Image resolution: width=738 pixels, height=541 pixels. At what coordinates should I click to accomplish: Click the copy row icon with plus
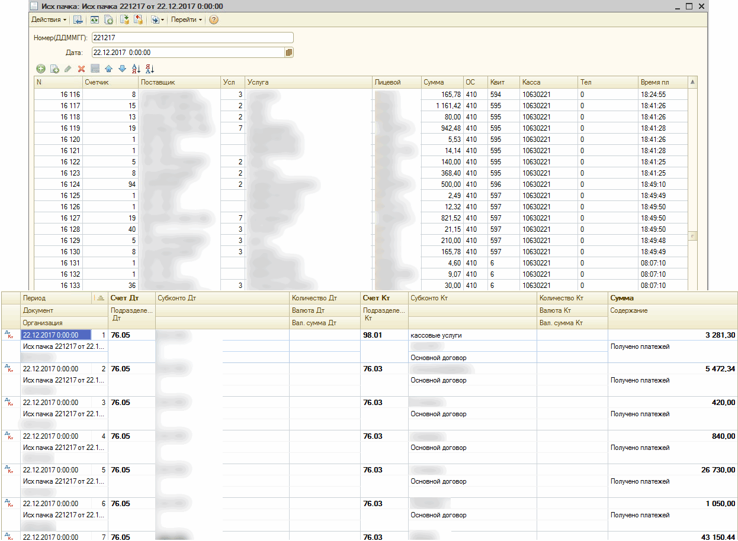click(x=54, y=69)
